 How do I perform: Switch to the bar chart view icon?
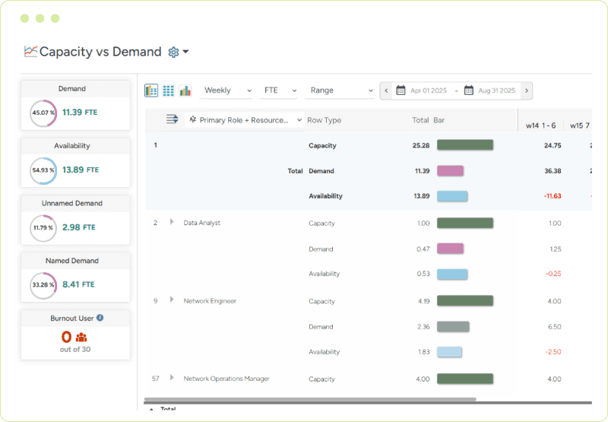tap(185, 90)
